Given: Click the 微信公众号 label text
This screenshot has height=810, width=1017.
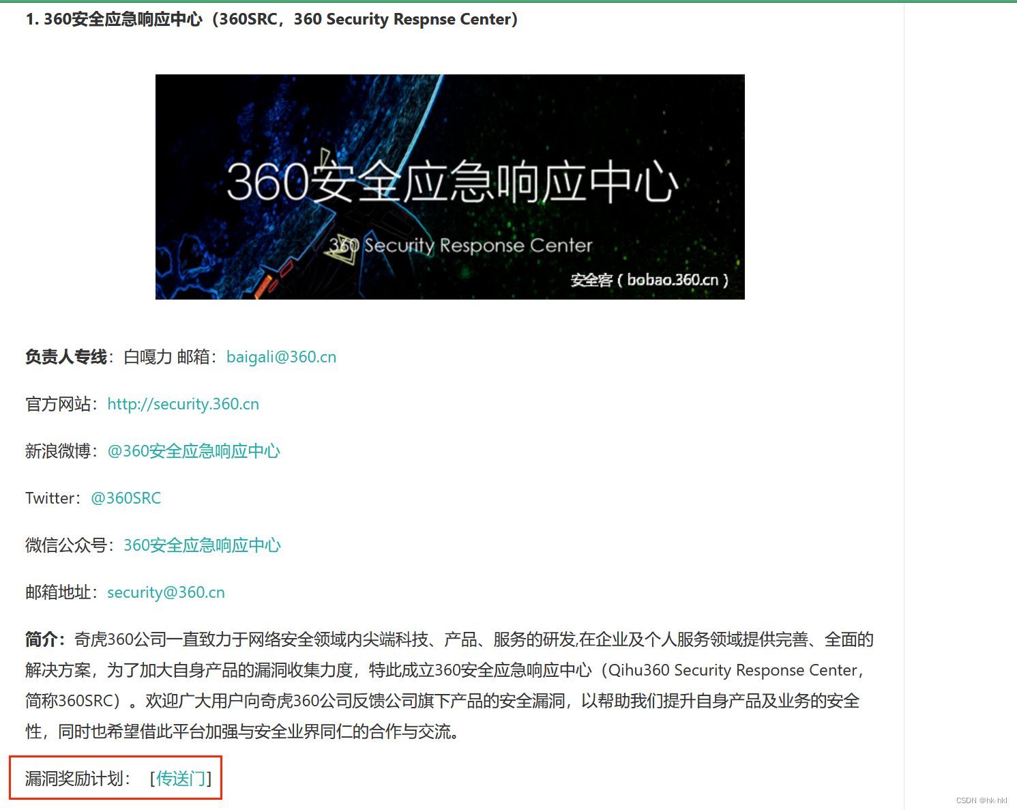Looking at the screenshot, I should click(68, 545).
